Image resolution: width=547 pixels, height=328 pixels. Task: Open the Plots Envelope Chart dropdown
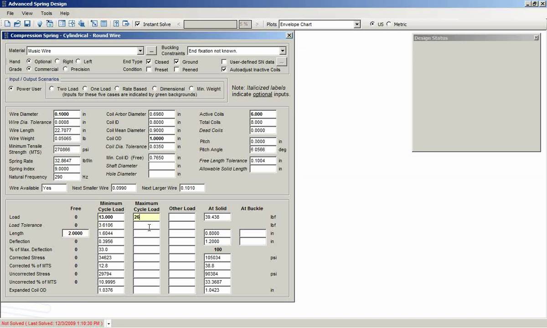click(357, 24)
